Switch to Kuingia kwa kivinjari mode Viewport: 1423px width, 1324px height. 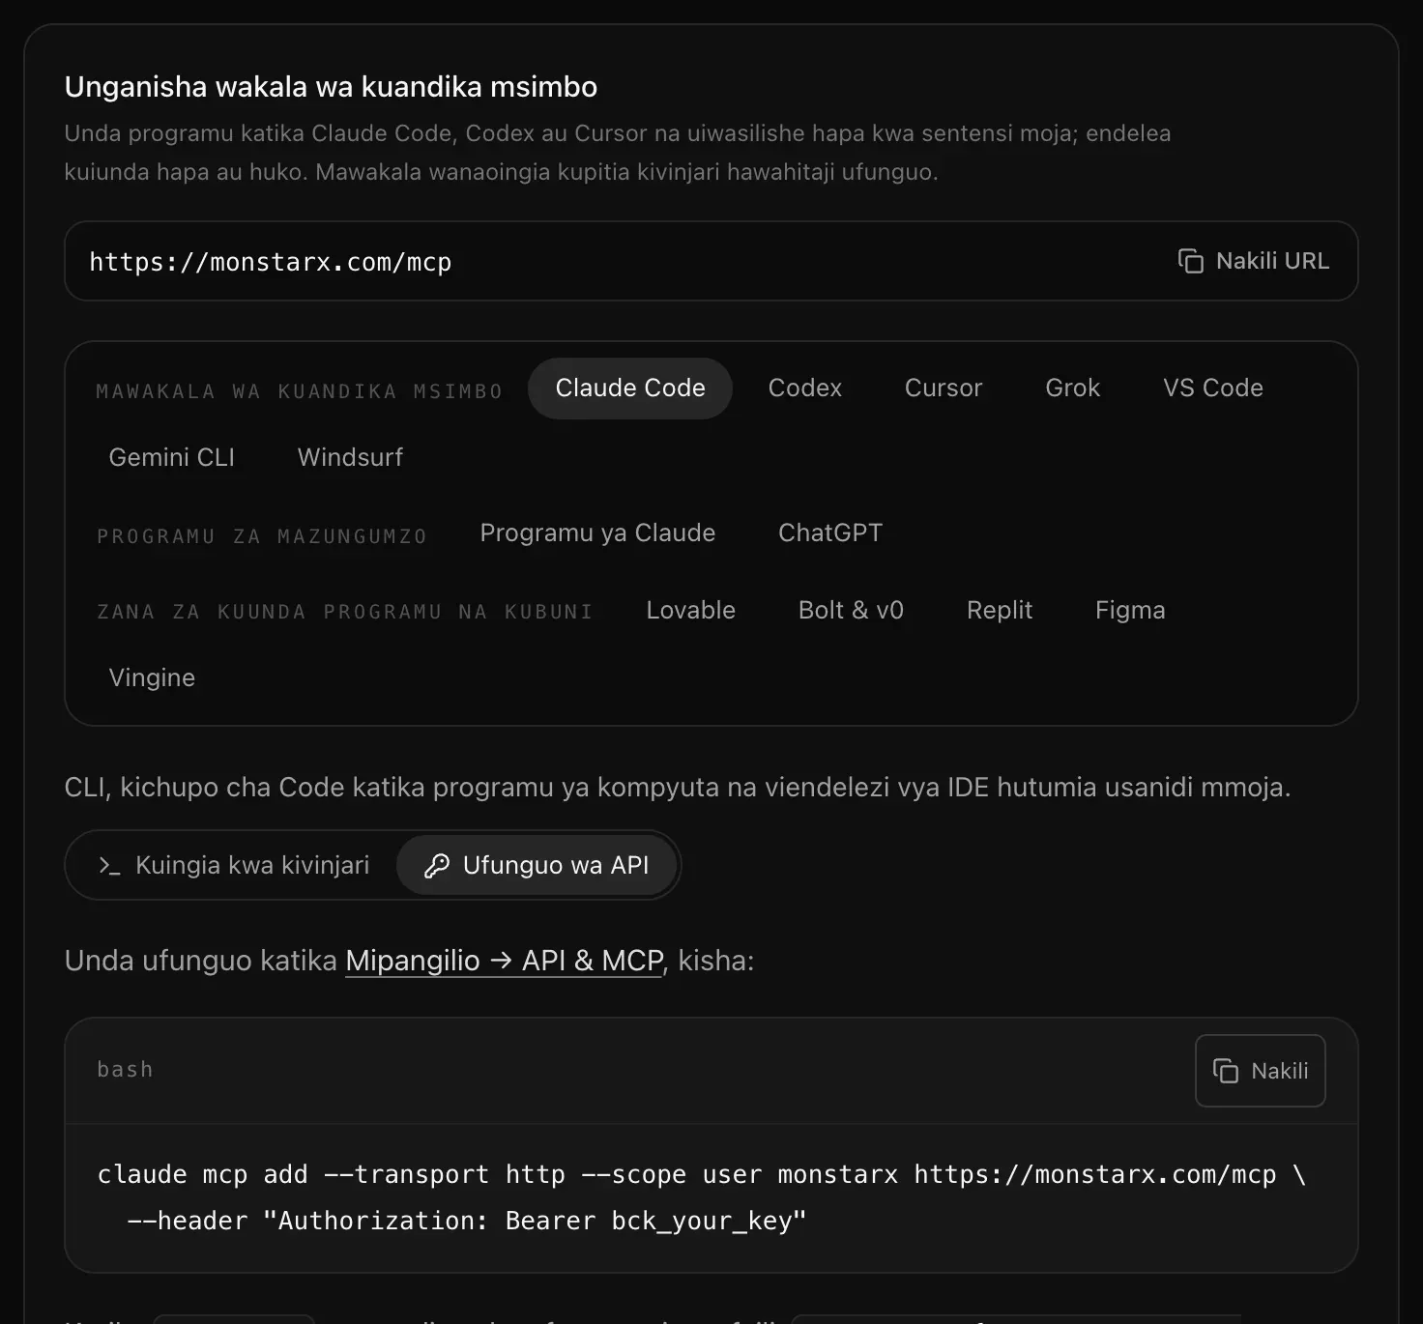coord(233,865)
